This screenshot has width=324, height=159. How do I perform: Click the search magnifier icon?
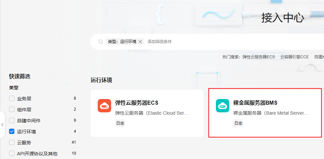coord(101,42)
